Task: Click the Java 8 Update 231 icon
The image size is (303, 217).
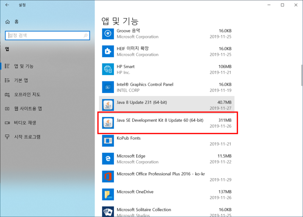Action: click(x=108, y=105)
